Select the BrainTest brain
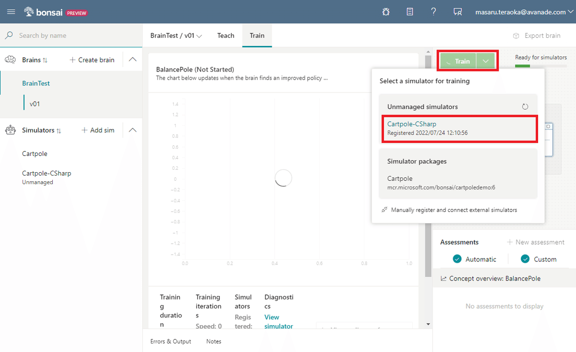576x352 pixels. [x=36, y=83]
